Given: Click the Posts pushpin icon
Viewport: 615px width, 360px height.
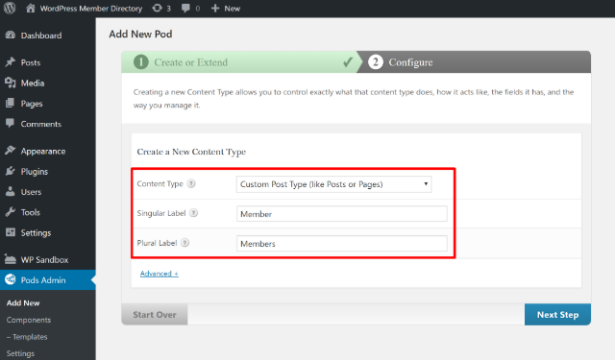Looking at the screenshot, I should click(11, 61).
